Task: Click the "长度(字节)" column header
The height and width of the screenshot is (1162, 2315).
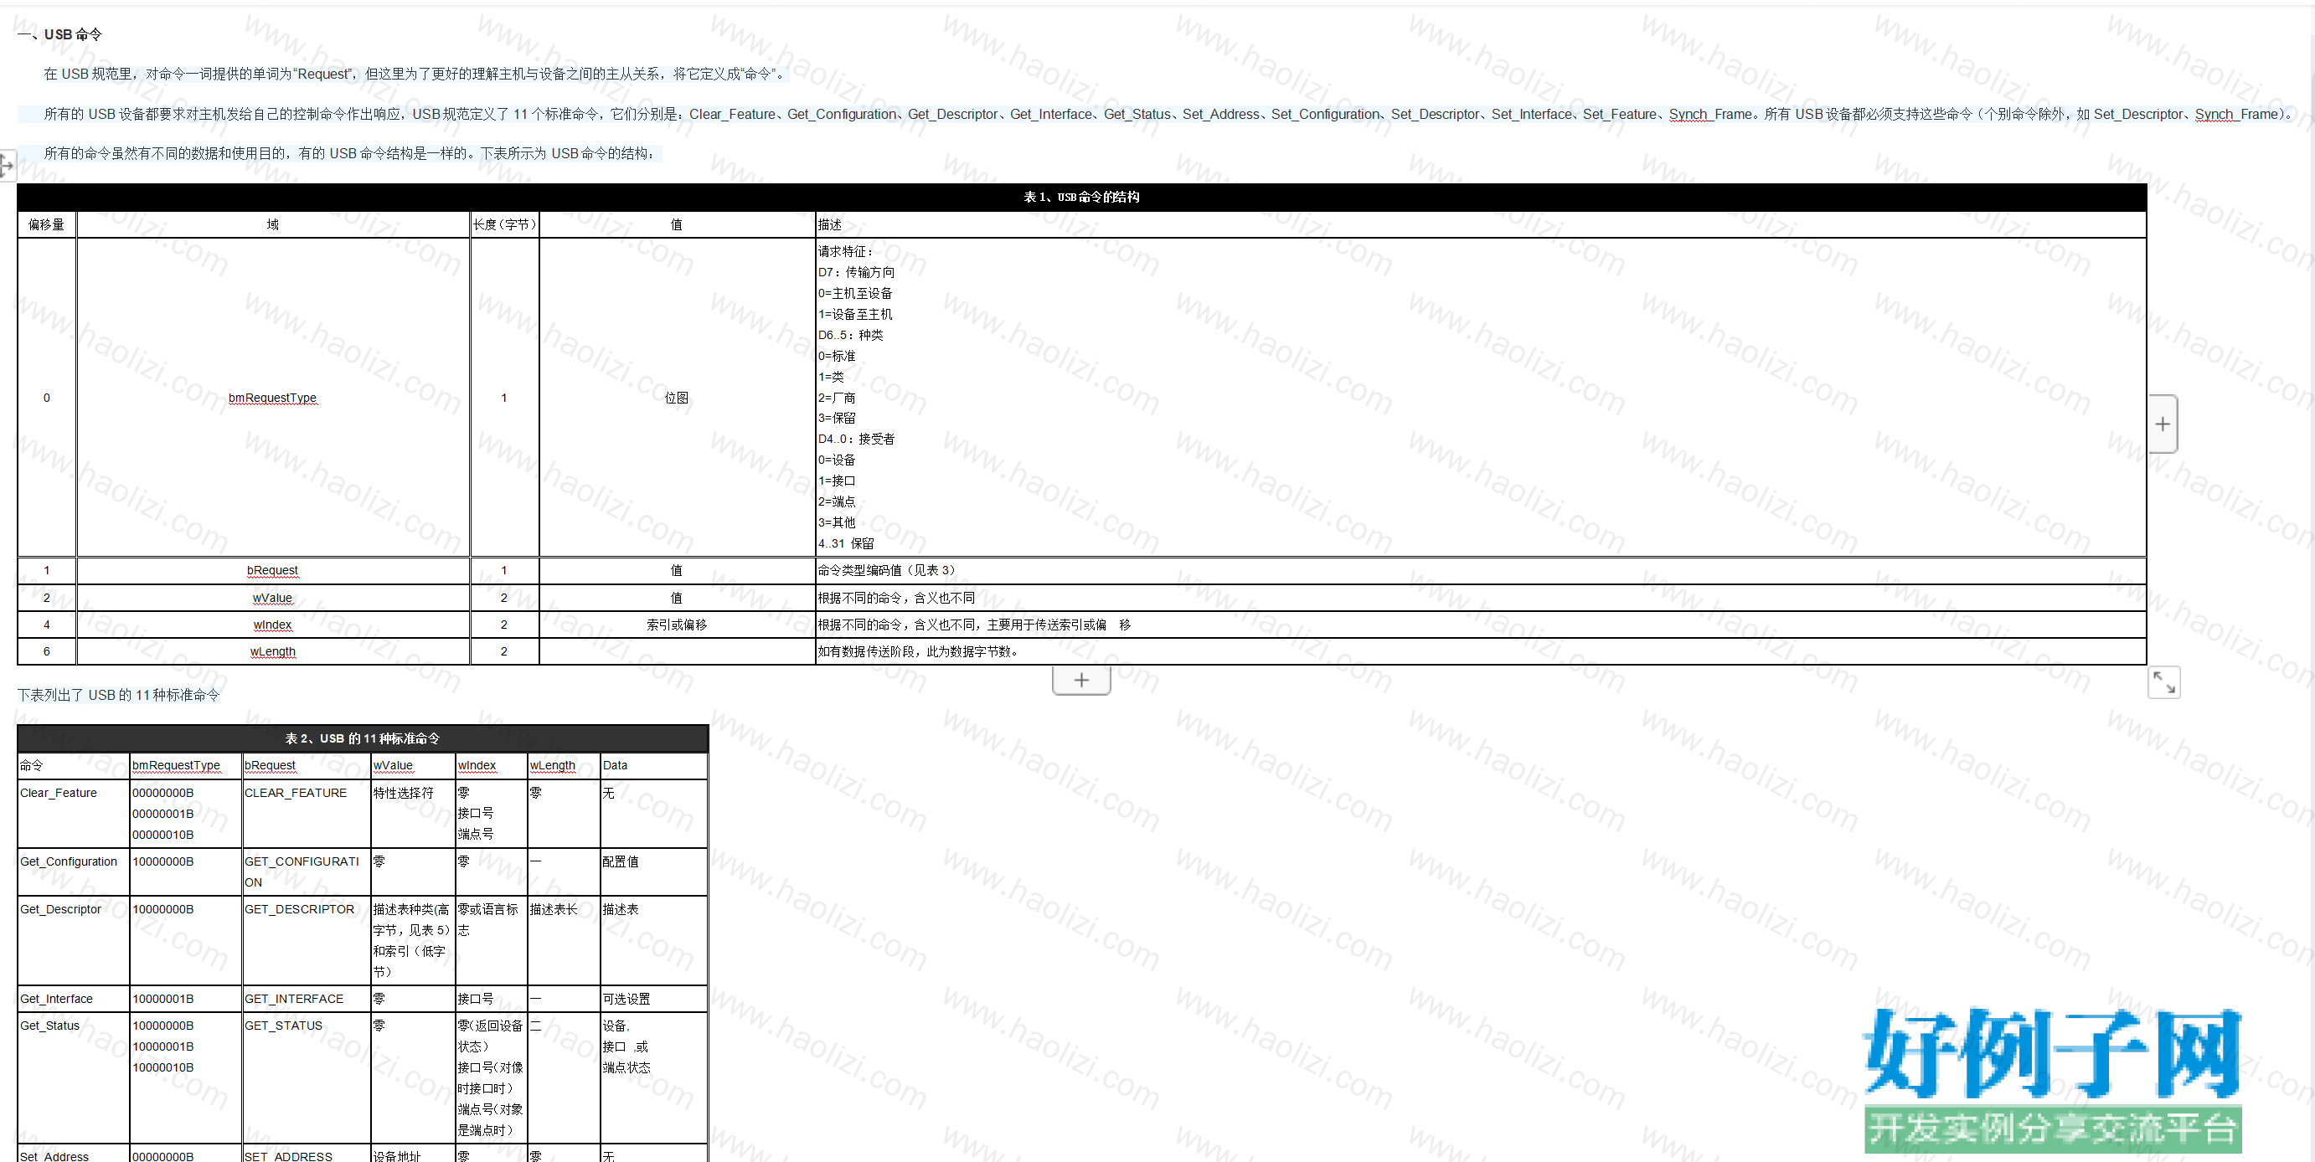Action: pyautogui.click(x=504, y=224)
